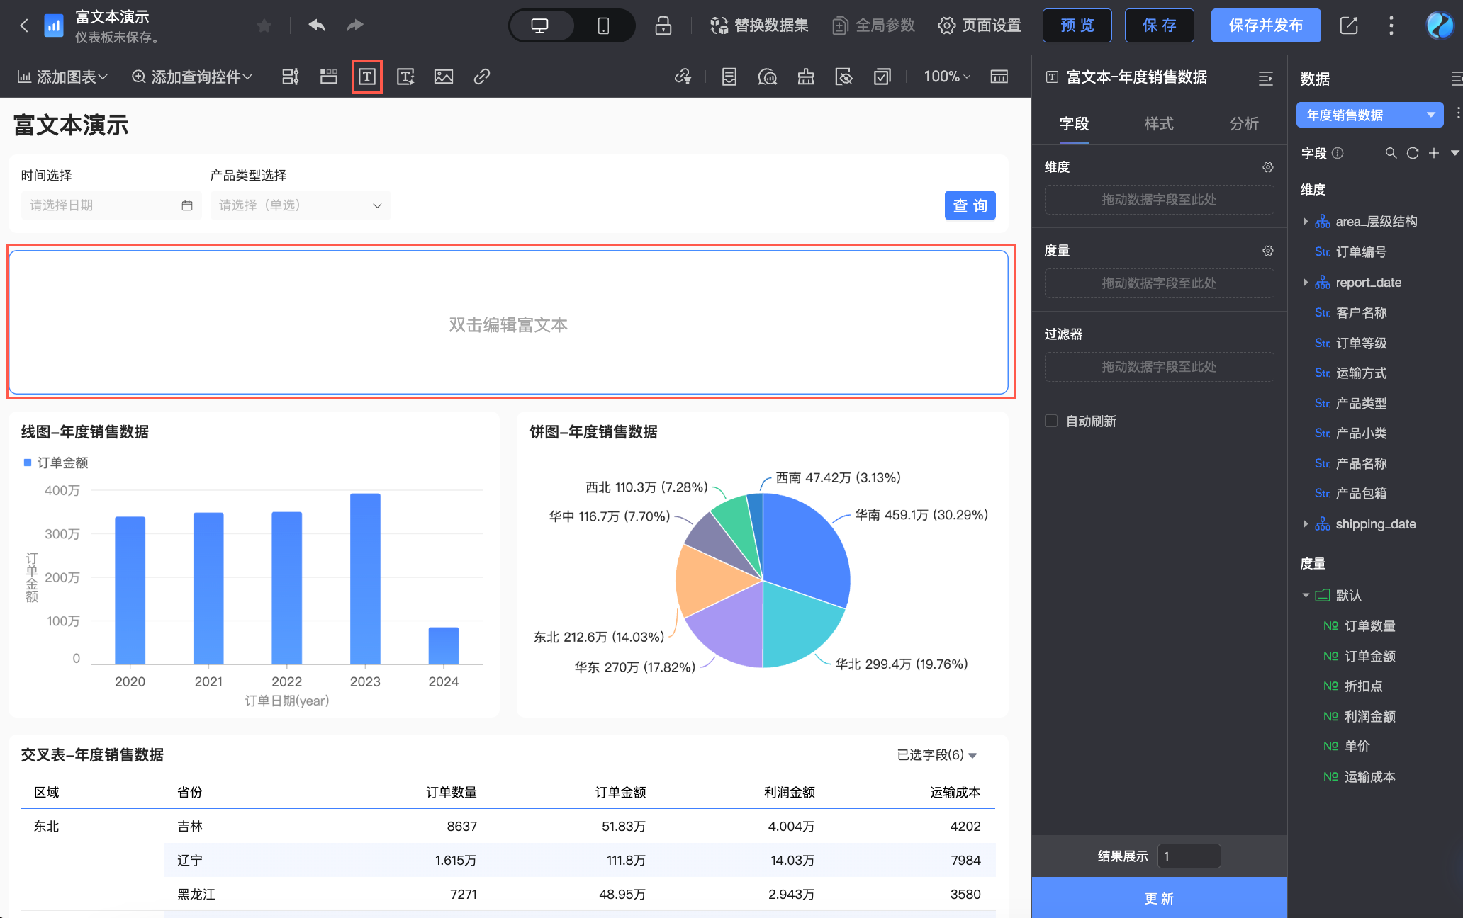Image resolution: width=1463 pixels, height=918 pixels.
Task: Enable the 自动刷新 checkbox
Action: 1051,421
